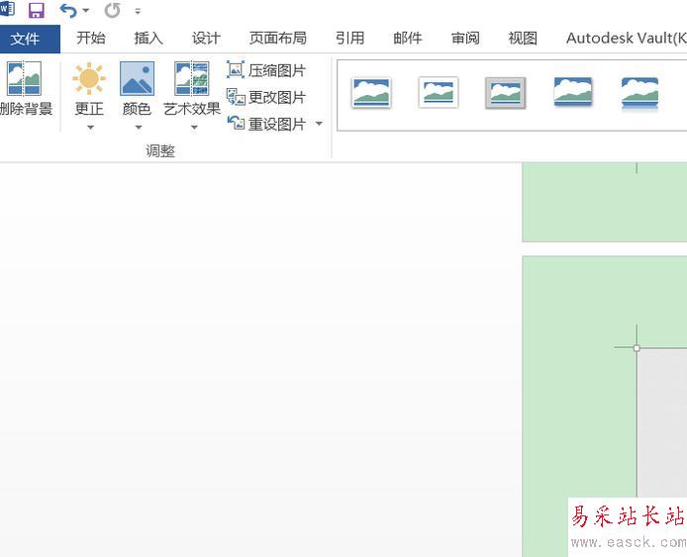687x557 pixels.
Task: Click the Word application icon
Action: tap(7, 9)
